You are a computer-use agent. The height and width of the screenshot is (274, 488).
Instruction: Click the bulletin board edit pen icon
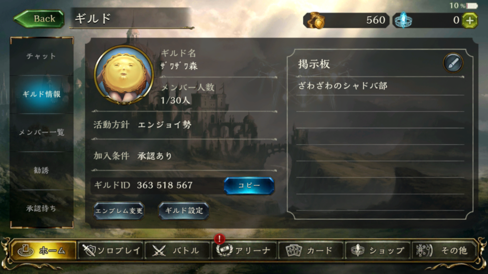coord(453,63)
